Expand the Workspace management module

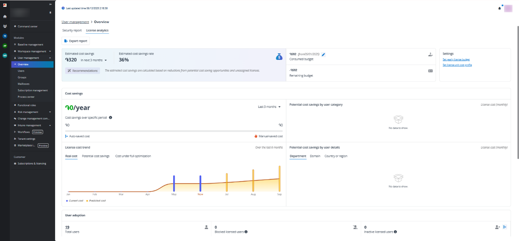point(50,51)
